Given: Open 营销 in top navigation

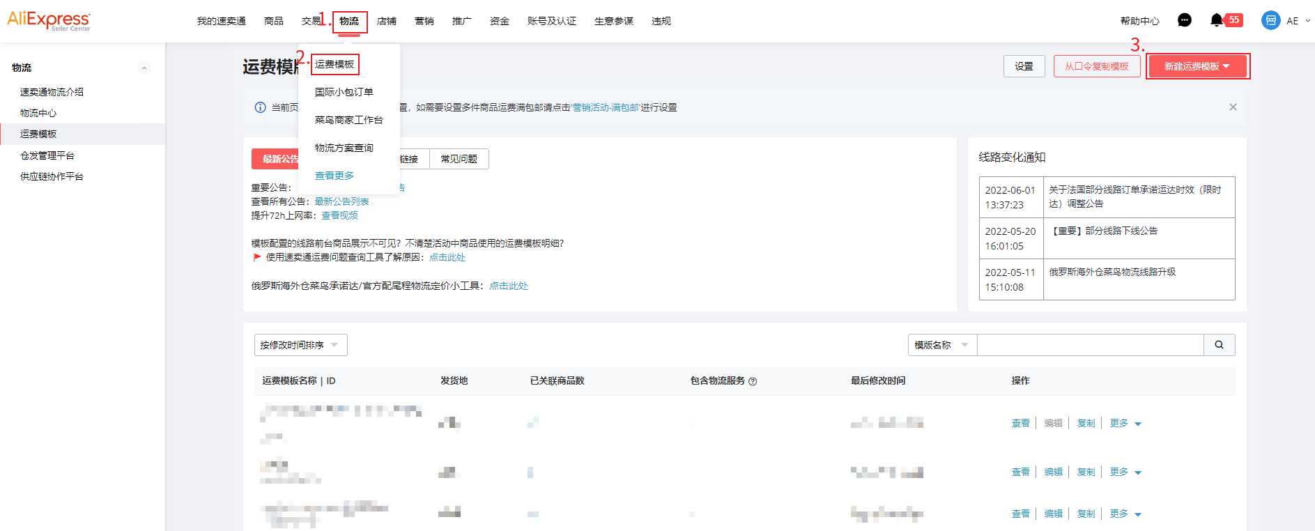Looking at the screenshot, I should point(424,21).
